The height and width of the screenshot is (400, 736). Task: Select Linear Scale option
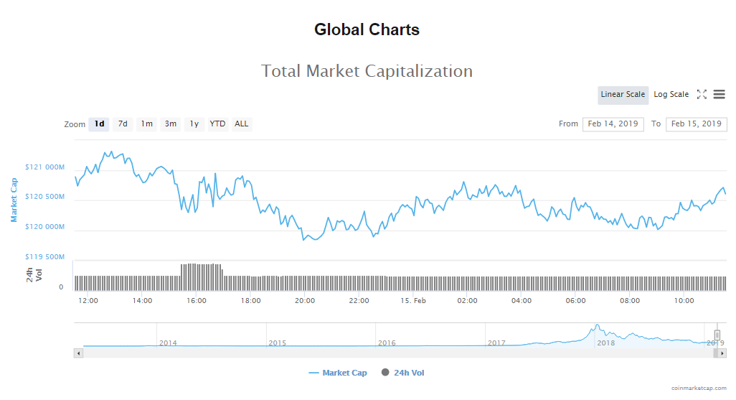tap(623, 95)
